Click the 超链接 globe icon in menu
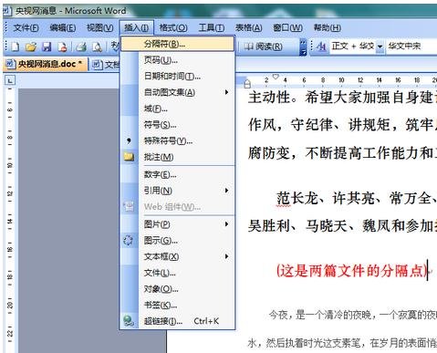The image size is (437, 353). [129, 320]
